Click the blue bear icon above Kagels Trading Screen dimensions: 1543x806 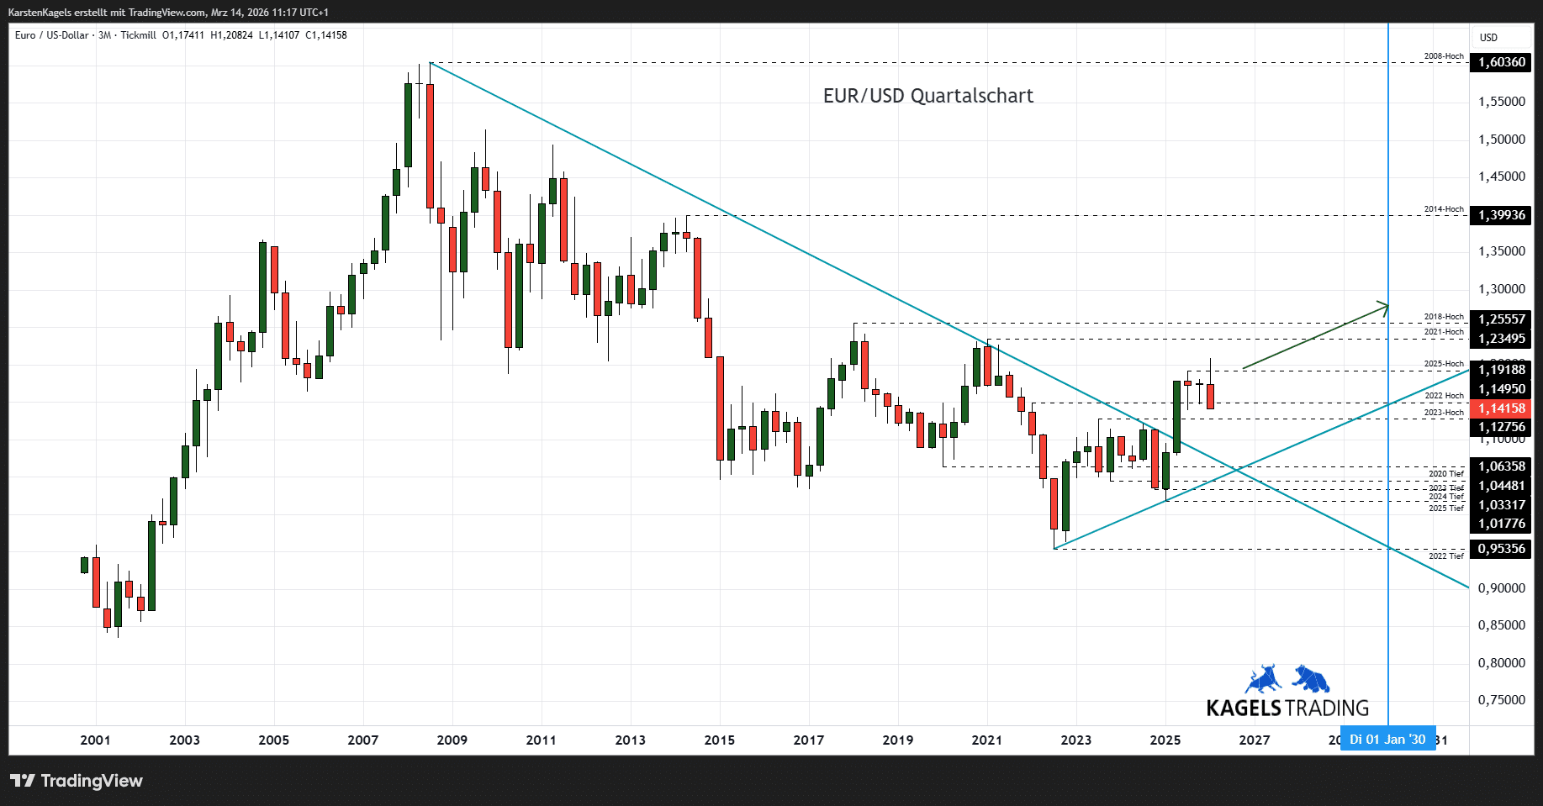(1311, 678)
